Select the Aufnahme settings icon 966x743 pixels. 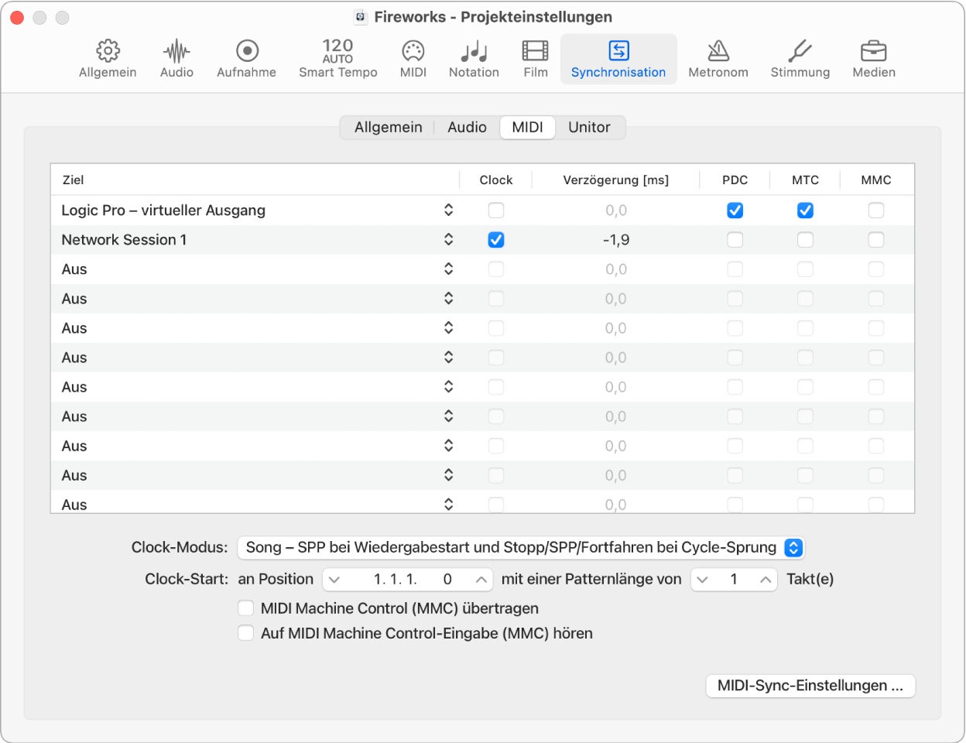(246, 58)
